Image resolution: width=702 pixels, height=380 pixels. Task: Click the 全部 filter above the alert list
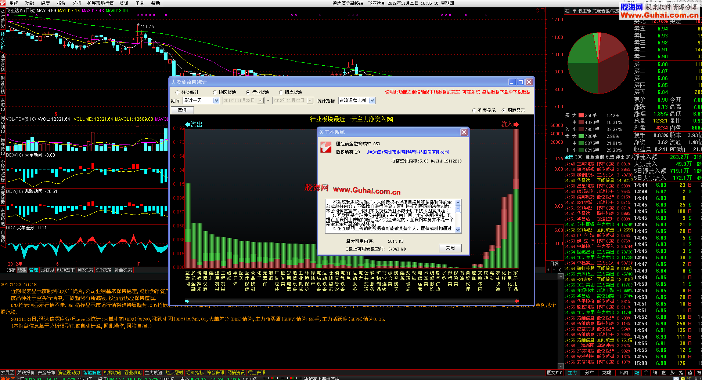tap(569, 157)
